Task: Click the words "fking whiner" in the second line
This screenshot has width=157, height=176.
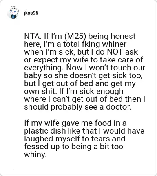Action: (x=104, y=44)
